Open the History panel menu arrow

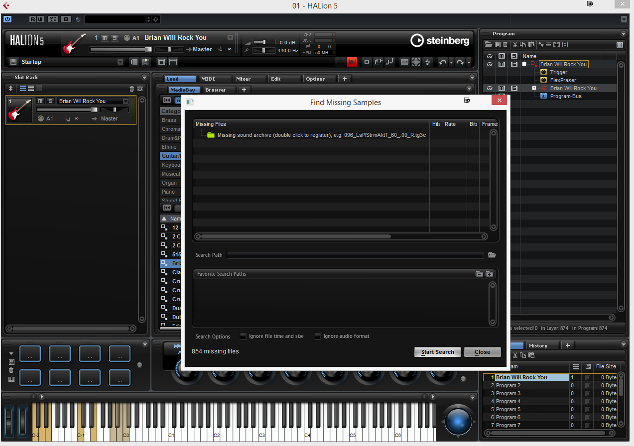point(624,345)
